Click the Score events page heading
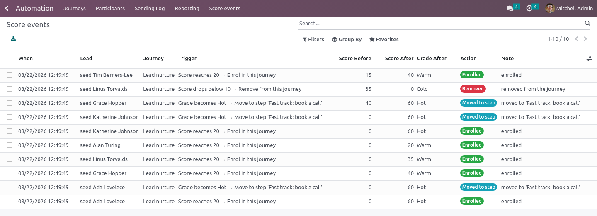 [x=28, y=25]
